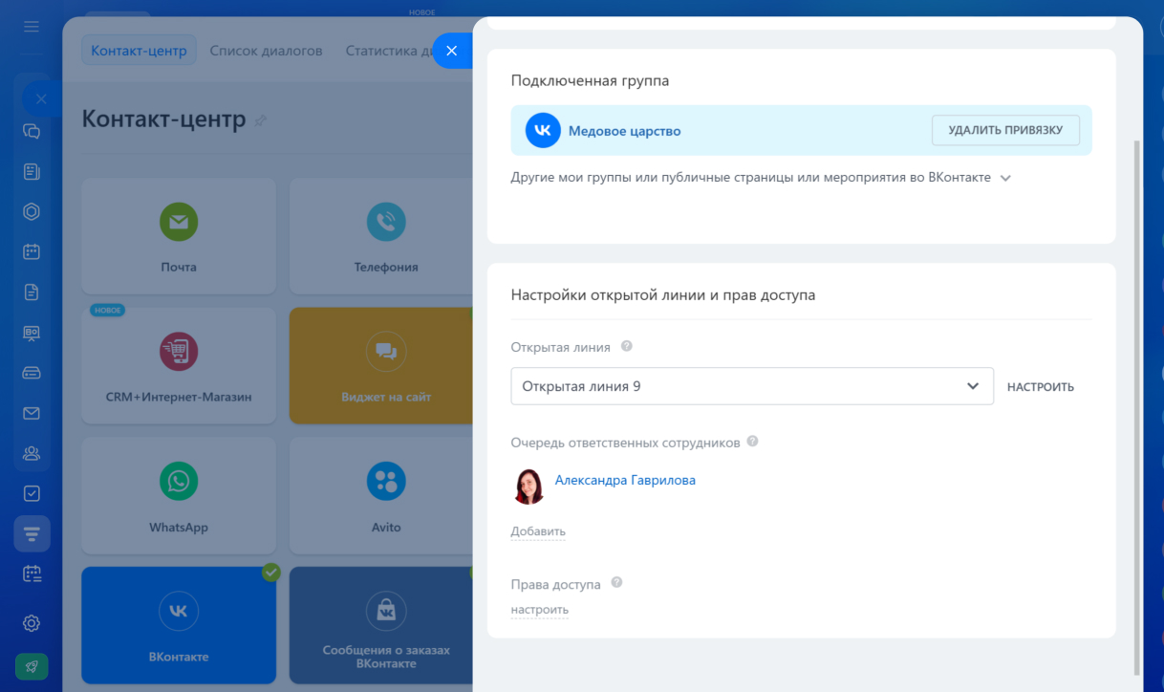This screenshot has height=692, width=1164.
Task: Click help icon next to Права доступа
Action: click(x=616, y=582)
